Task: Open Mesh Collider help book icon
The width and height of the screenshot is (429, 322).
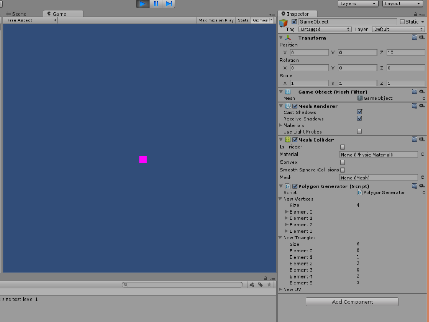Action: [x=415, y=140]
